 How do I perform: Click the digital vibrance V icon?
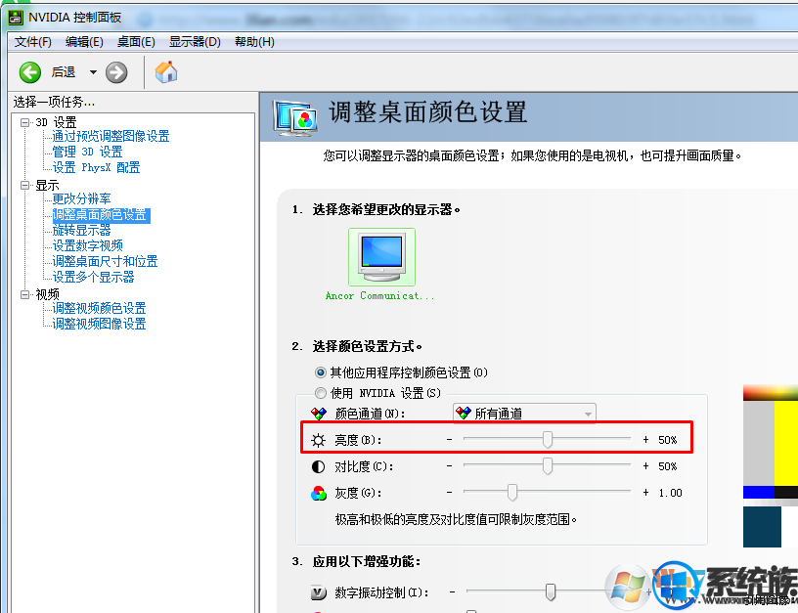click(319, 592)
